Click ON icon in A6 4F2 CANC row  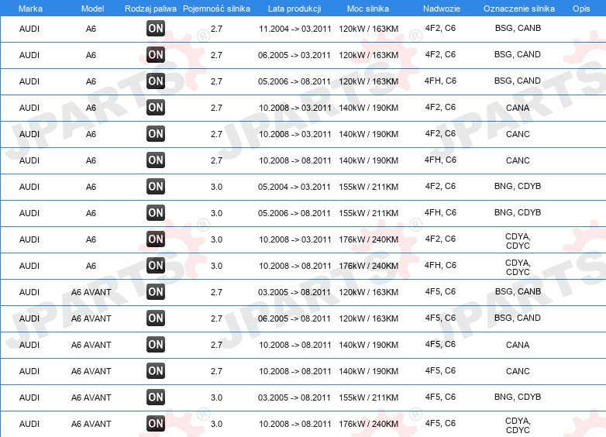[155, 133]
